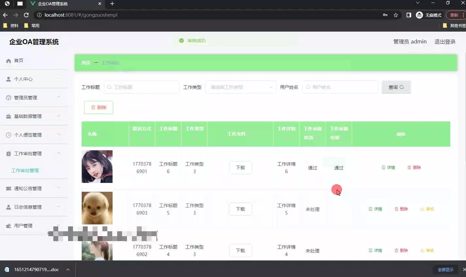This screenshot has height=277, width=466.
Task: Click the 日志信息管理 person icon
Action: point(8,207)
